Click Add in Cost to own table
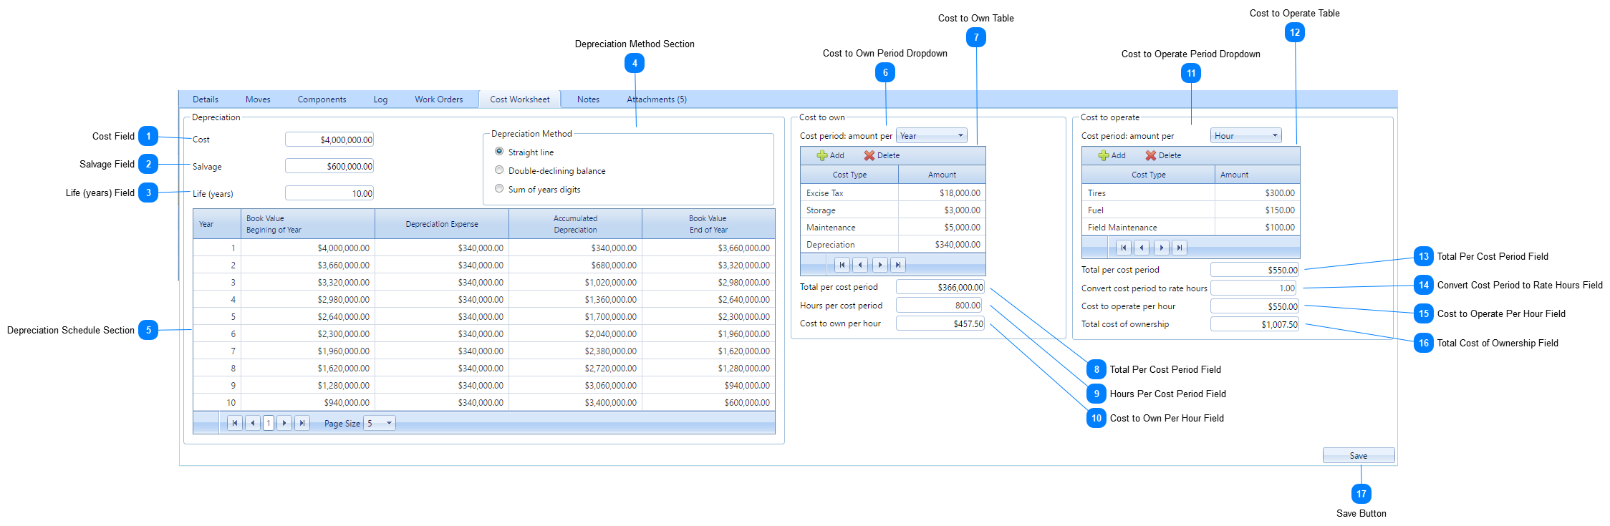This screenshot has width=1610, height=526. click(x=831, y=155)
